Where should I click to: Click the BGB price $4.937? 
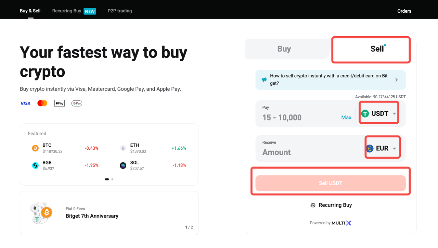coord(48,169)
